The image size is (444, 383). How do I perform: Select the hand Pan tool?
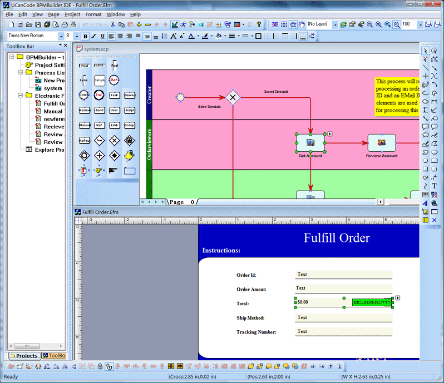(302, 25)
